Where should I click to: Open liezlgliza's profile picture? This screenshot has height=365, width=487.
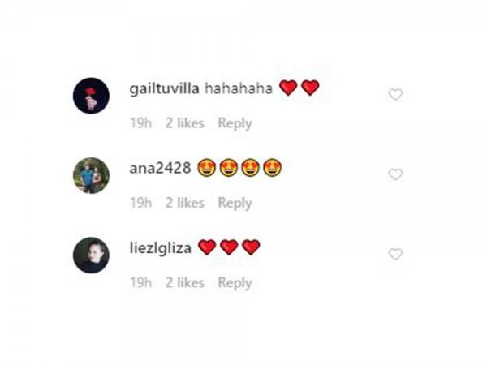click(x=91, y=255)
